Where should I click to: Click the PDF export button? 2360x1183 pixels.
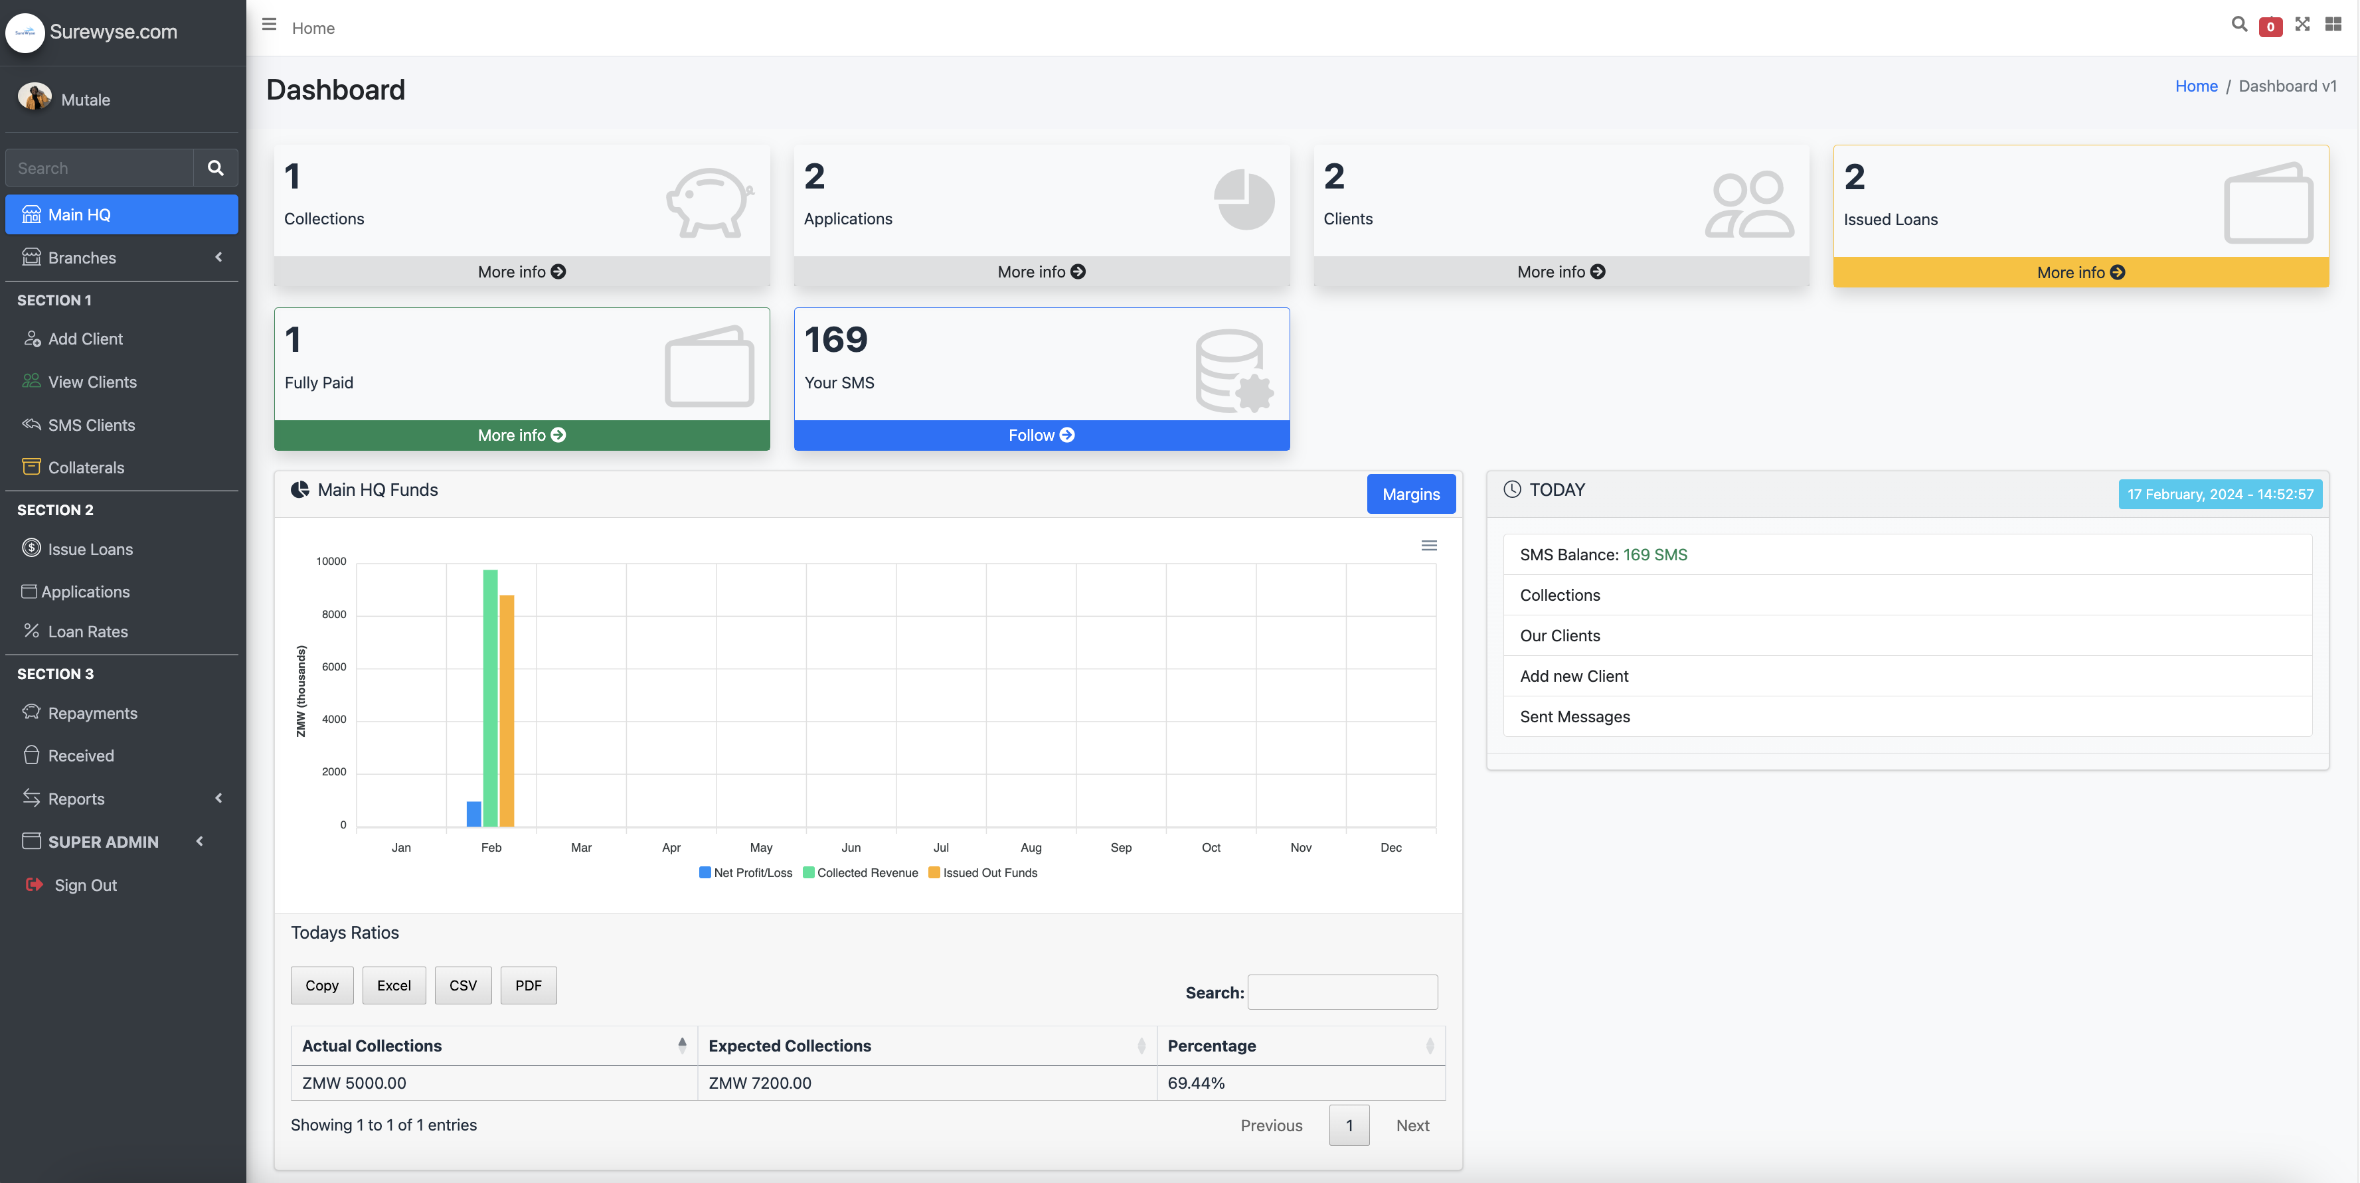click(528, 985)
